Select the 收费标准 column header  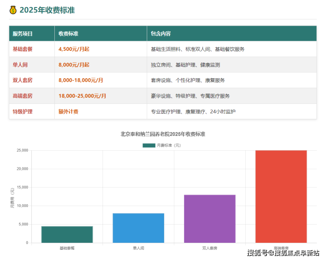[x=68, y=34]
